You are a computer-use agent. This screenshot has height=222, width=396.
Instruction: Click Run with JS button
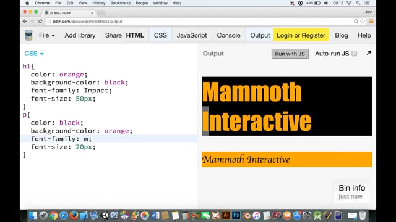click(x=290, y=54)
